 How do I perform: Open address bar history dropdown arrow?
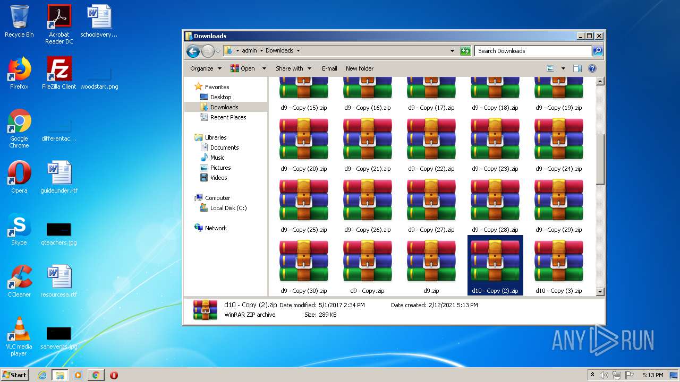(x=452, y=51)
